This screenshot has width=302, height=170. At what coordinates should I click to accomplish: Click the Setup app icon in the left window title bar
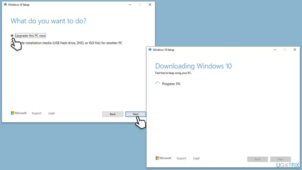coord(5,4)
